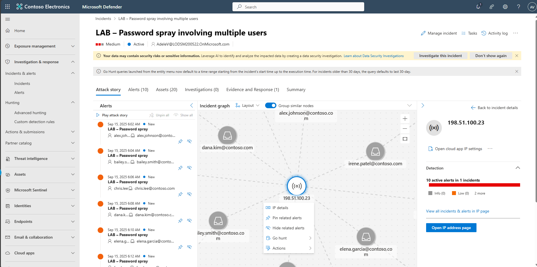Open ellipsis next to Open cloud app IP settings
This screenshot has height=267, width=537.
point(490,149)
